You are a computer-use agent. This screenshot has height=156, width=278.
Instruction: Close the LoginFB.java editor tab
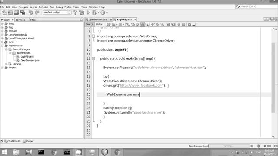[135, 19]
